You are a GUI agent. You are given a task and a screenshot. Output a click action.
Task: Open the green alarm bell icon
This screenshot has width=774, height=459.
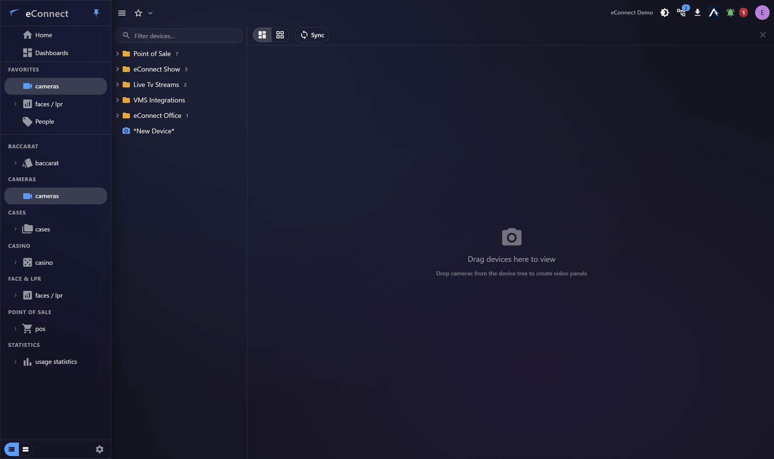[730, 13]
